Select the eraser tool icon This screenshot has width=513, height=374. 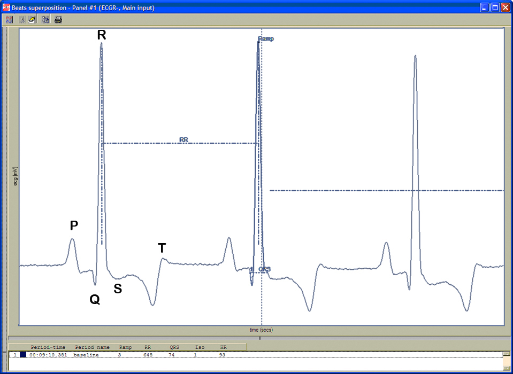(x=32, y=20)
